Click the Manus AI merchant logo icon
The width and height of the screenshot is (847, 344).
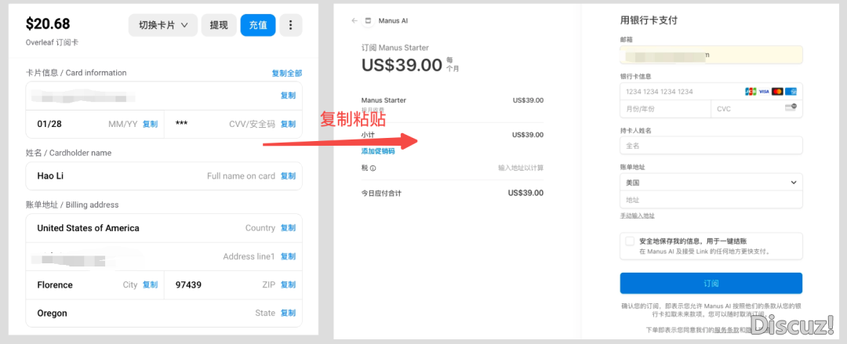click(369, 21)
